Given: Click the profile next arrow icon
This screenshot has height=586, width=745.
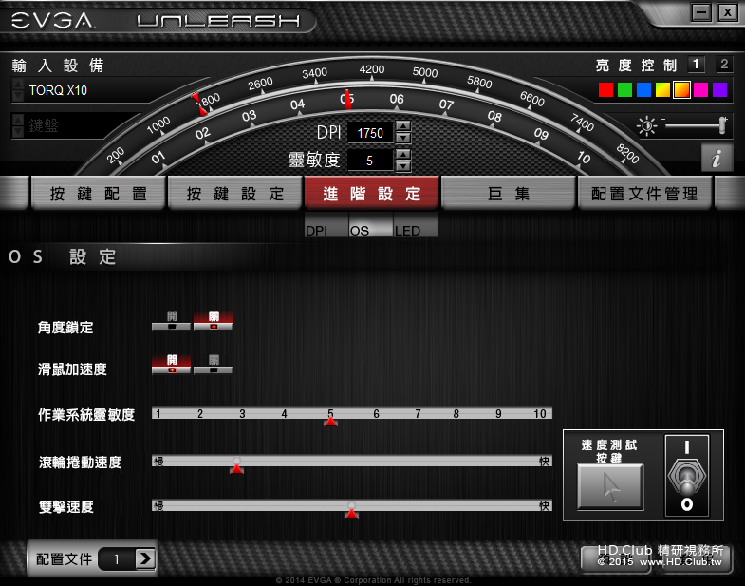Looking at the screenshot, I should [x=145, y=558].
